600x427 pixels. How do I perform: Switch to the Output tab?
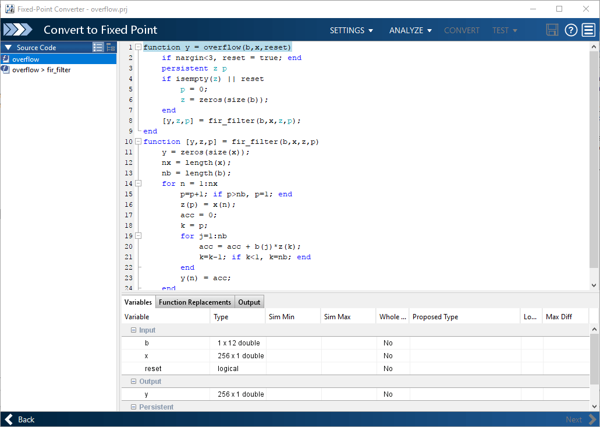249,302
